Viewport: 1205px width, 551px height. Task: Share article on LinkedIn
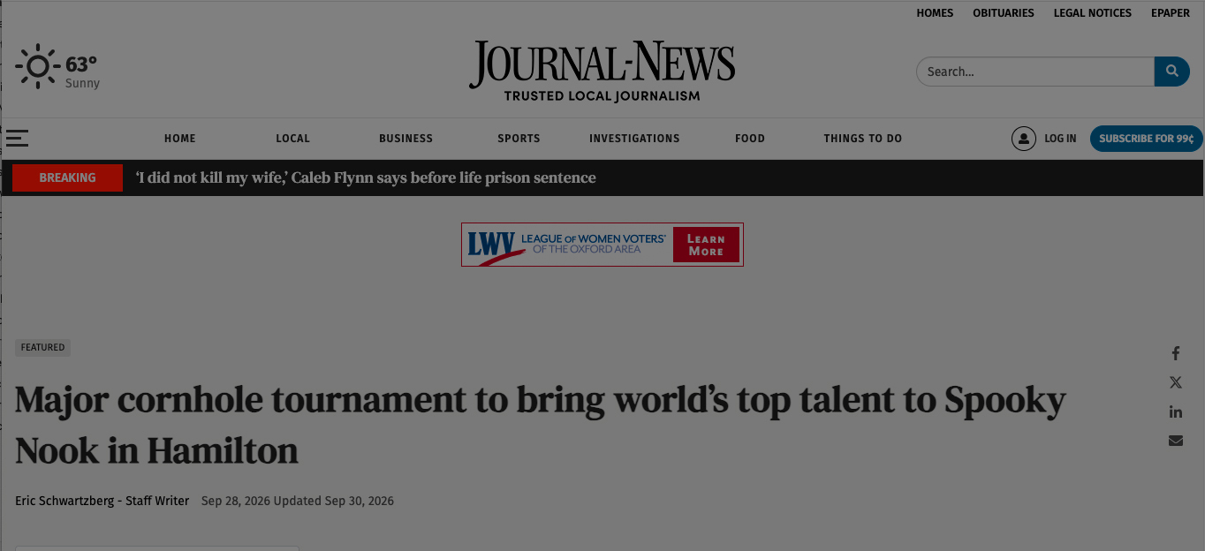1175,411
